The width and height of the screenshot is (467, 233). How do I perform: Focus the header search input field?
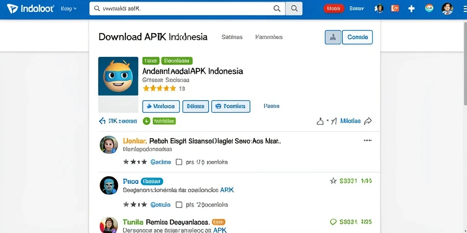pos(187,9)
